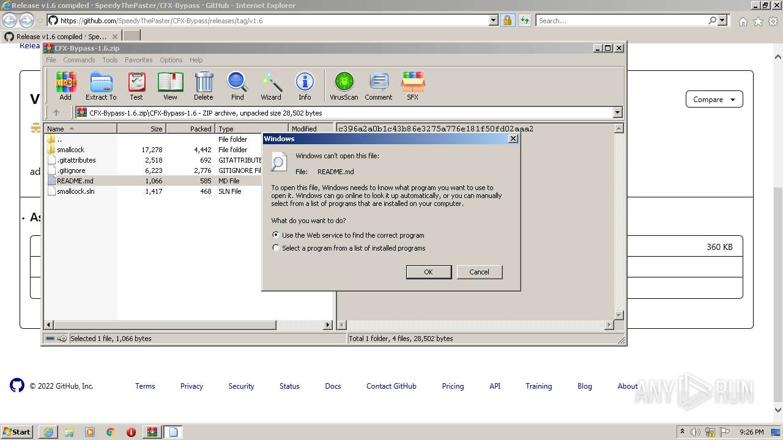Click Internet Explorer forward arrow
783x440 pixels.
point(26,21)
